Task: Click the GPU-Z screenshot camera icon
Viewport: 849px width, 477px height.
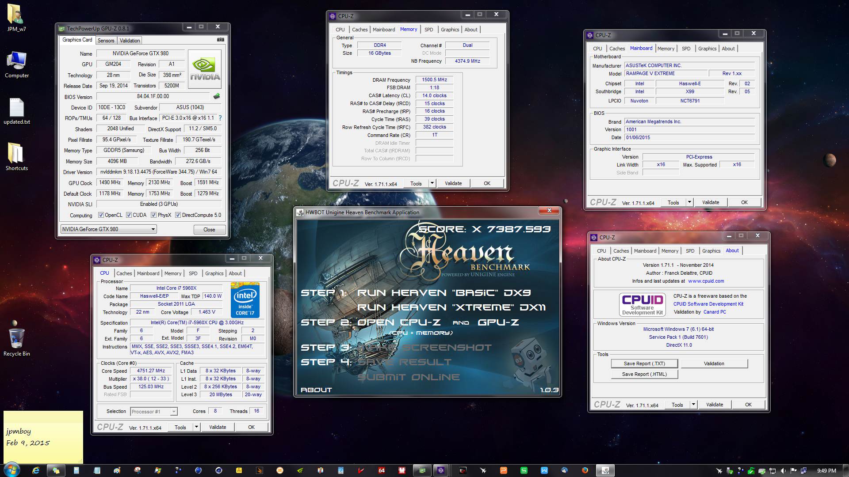Action: 220,40
